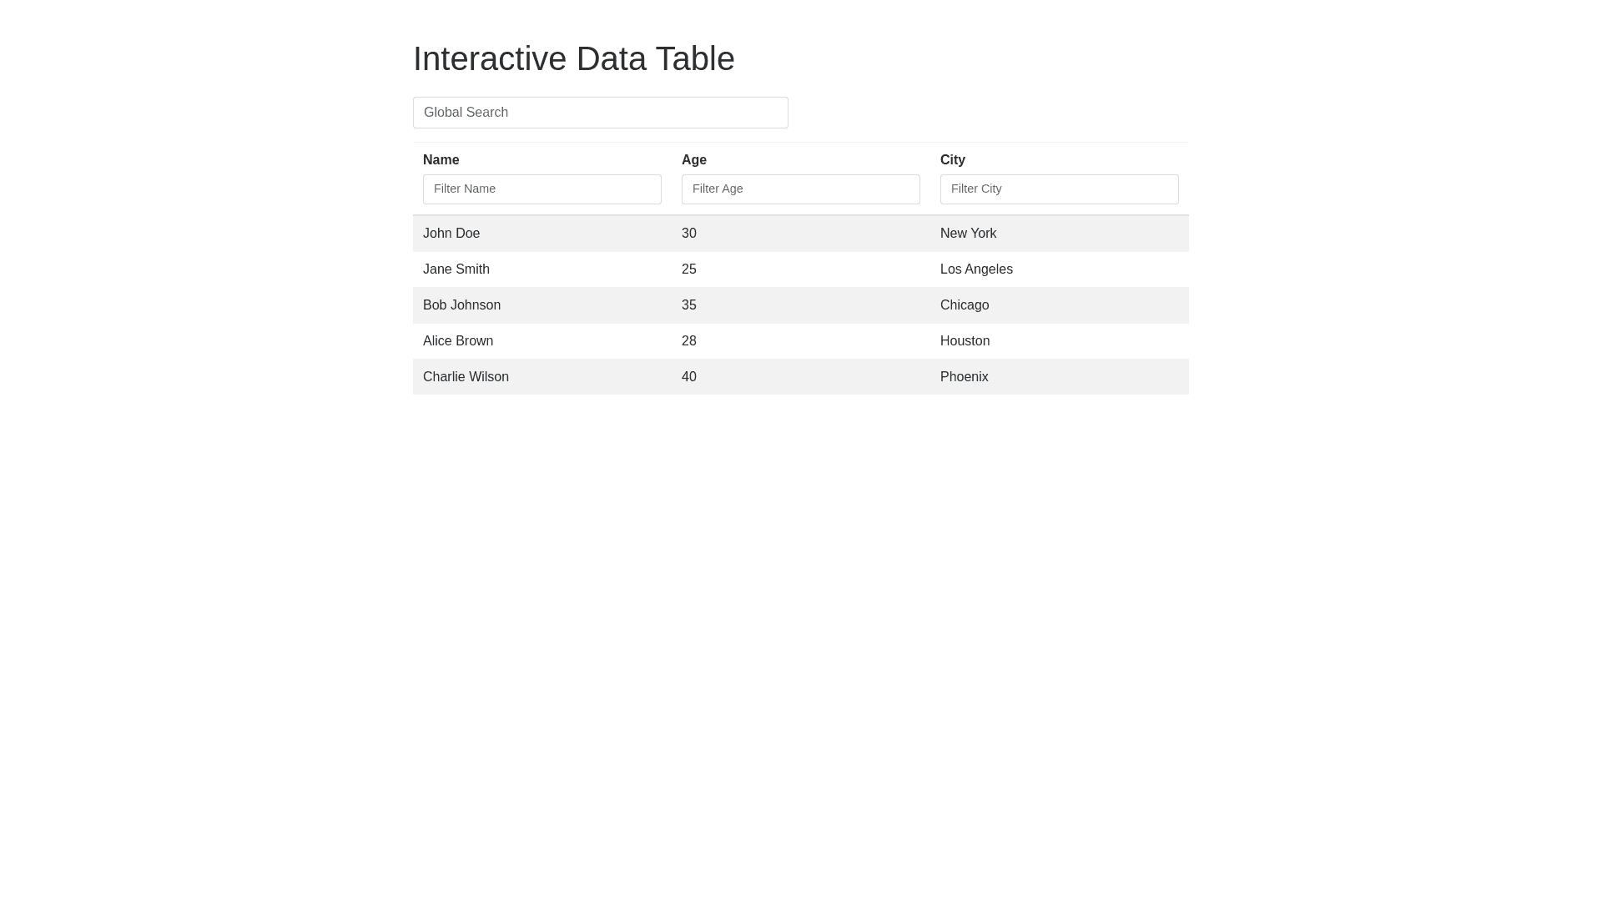
Task: Sort the table by the Age column
Action: click(693, 159)
